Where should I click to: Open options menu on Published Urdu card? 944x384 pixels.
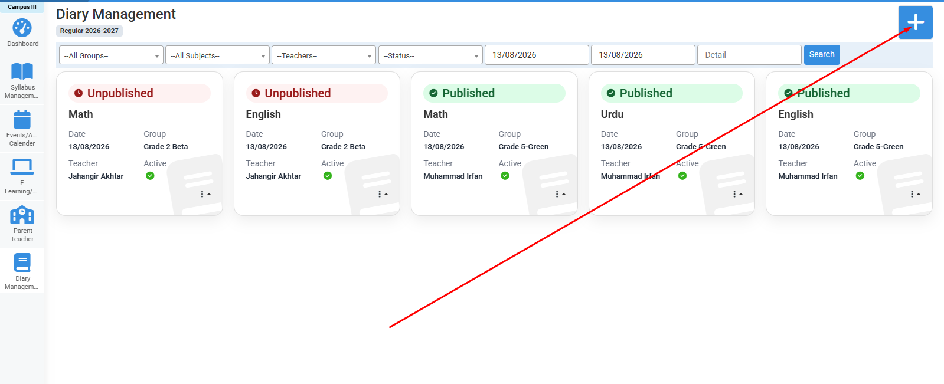click(x=737, y=194)
